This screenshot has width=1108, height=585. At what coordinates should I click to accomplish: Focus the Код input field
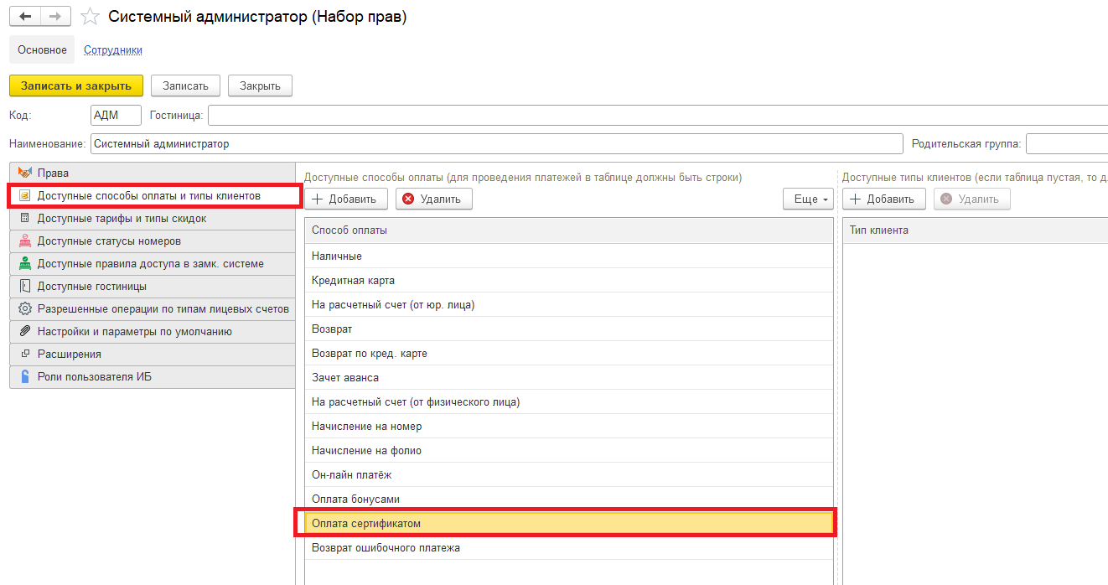(116, 115)
